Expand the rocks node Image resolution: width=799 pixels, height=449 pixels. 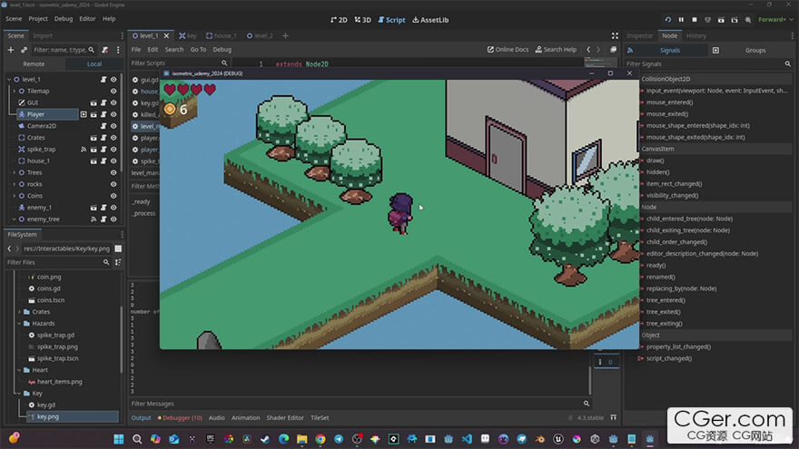click(x=15, y=184)
